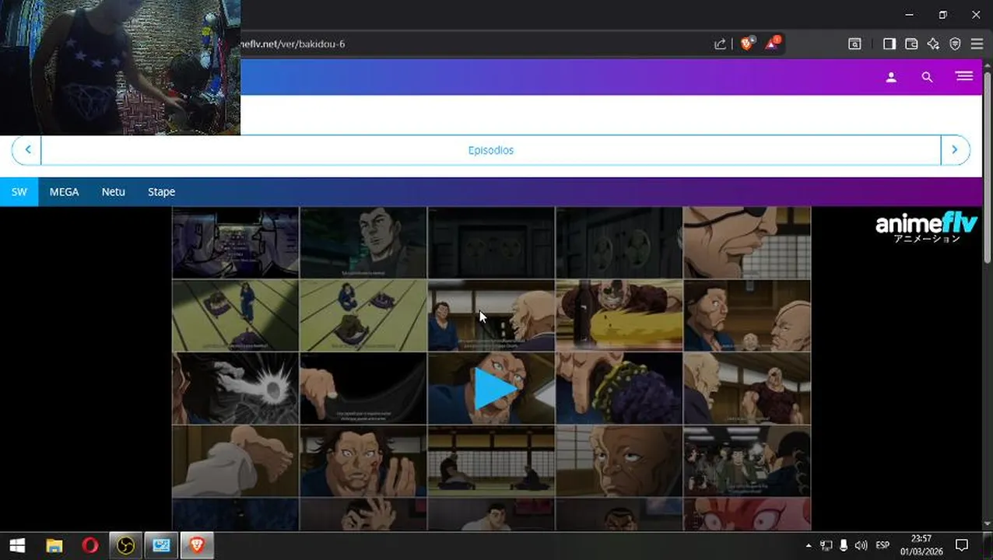
Task: Open the browser hamburger menu
Action: (x=977, y=44)
